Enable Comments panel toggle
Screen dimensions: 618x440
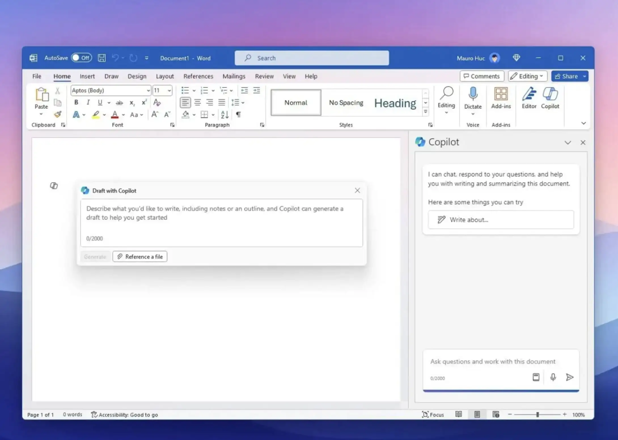[x=481, y=76]
